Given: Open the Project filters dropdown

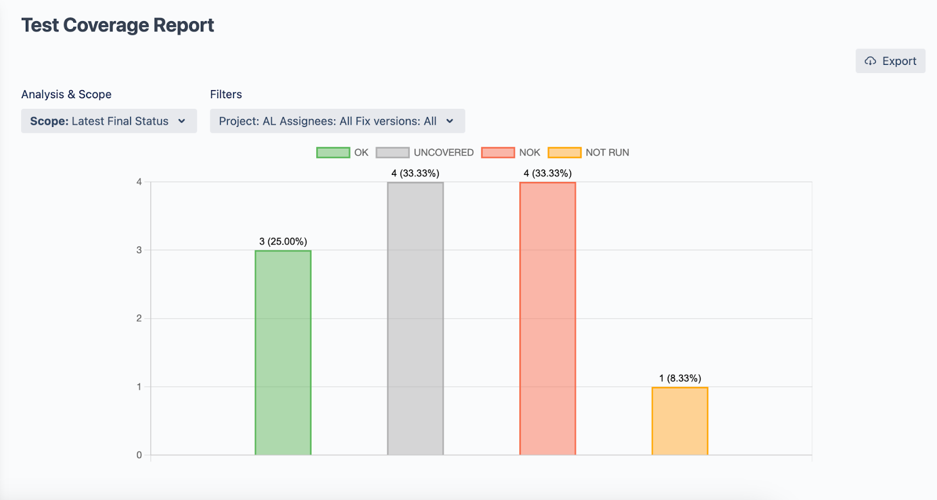Looking at the screenshot, I should (x=328, y=121).
